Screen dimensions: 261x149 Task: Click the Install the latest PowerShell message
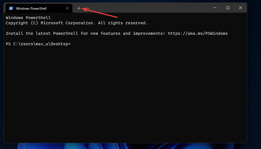tap(83, 33)
